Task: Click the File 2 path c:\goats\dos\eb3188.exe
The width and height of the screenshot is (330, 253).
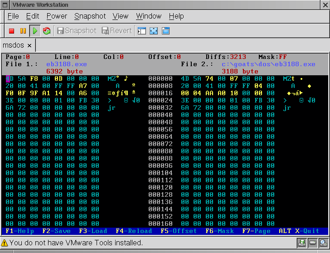Action: coord(268,64)
